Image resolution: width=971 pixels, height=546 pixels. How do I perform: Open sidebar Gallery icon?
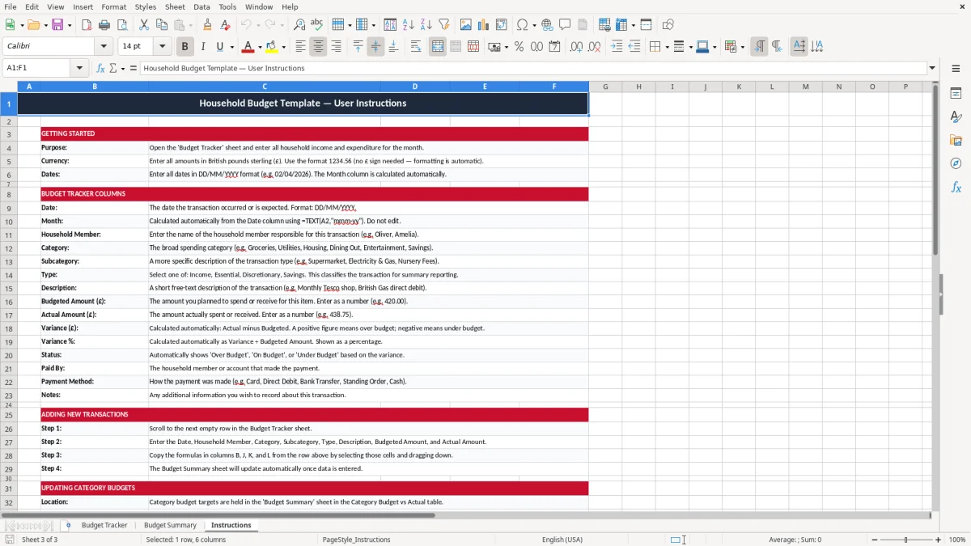(x=956, y=140)
